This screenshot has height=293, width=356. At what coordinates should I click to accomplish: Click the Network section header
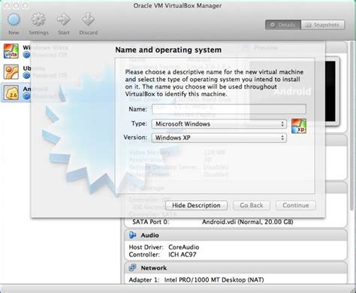point(236,267)
